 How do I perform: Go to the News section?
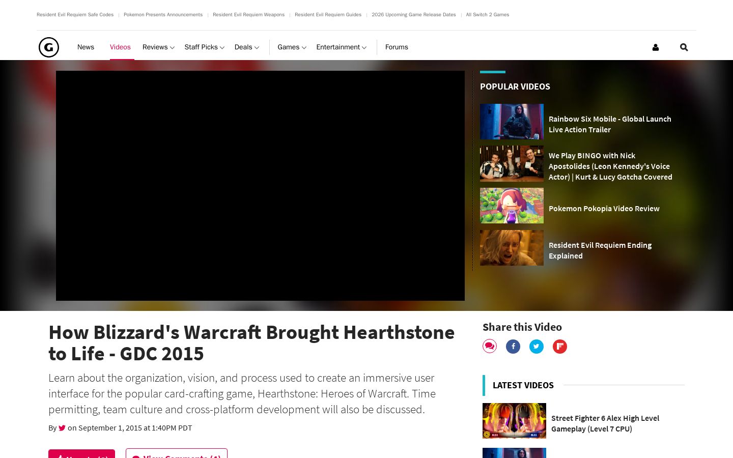click(x=86, y=47)
